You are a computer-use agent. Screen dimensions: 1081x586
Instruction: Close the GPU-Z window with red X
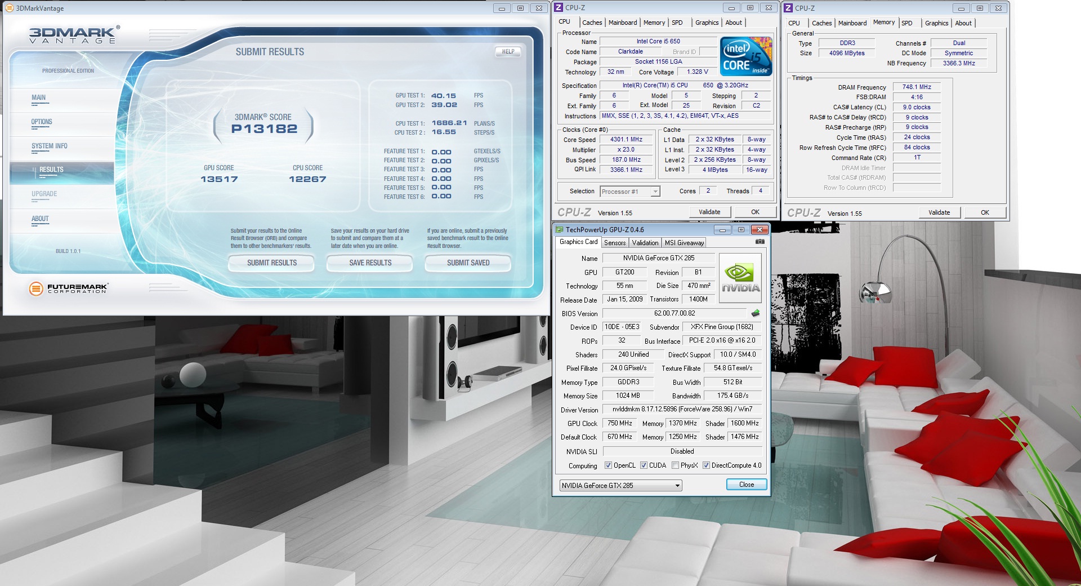[x=760, y=230]
